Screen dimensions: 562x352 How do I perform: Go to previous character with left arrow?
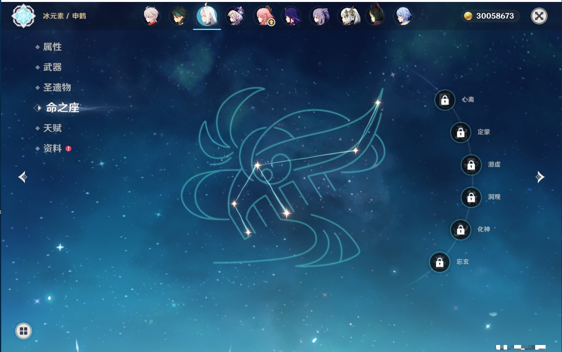click(23, 177)
